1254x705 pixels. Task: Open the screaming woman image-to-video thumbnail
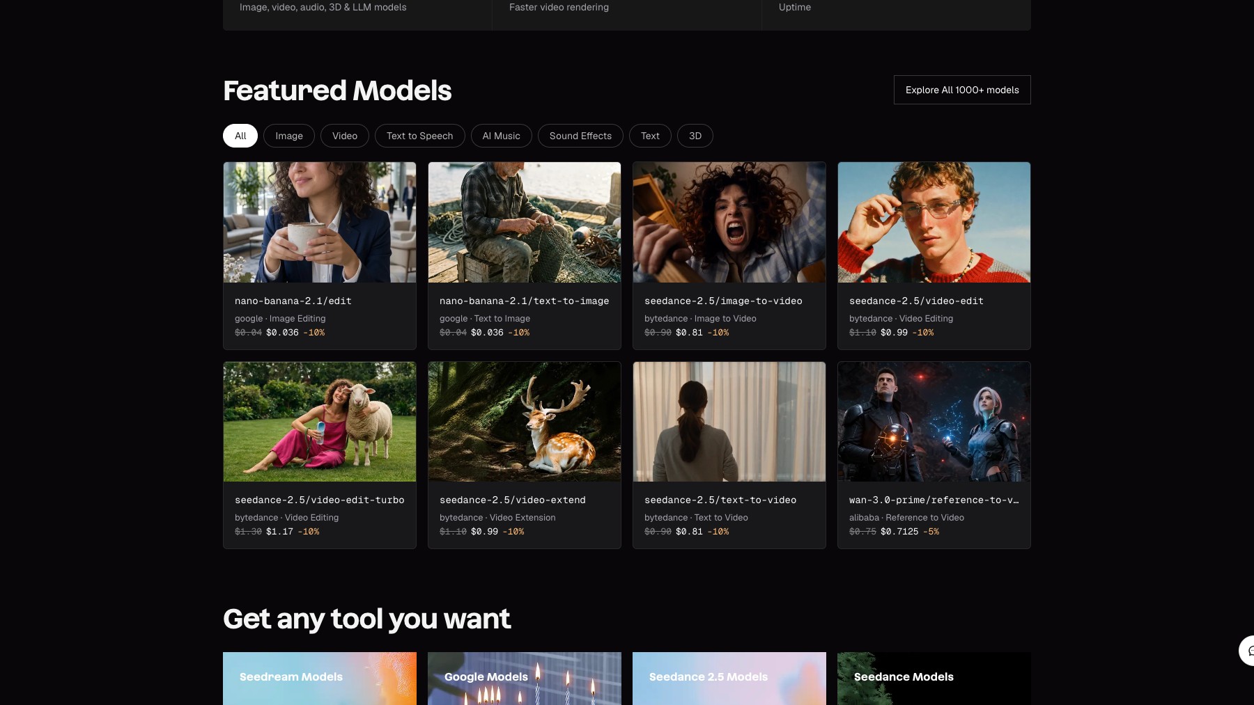tap(729, 222)
